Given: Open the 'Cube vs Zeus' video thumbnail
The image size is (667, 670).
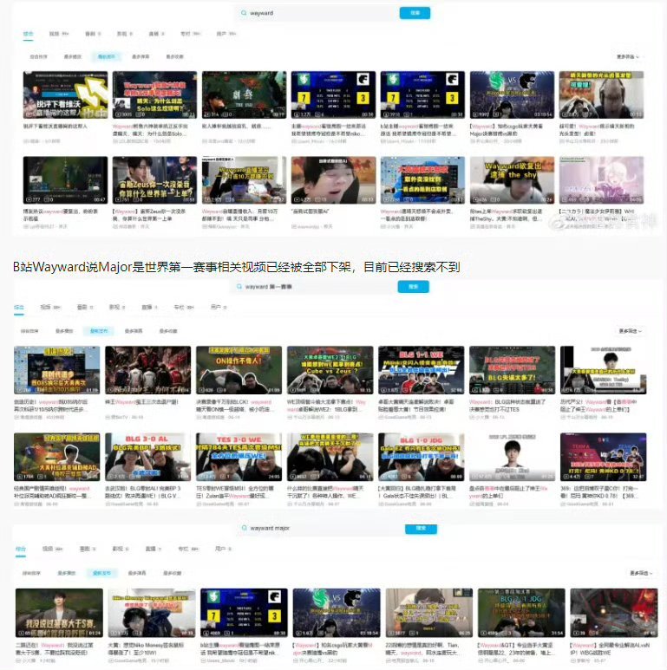Looking at the screenshot, I should coord(330,370).
